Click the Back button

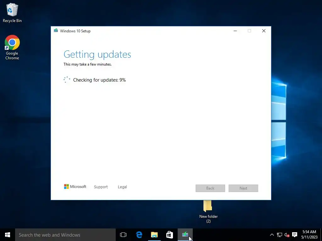(x=210, y=188)
